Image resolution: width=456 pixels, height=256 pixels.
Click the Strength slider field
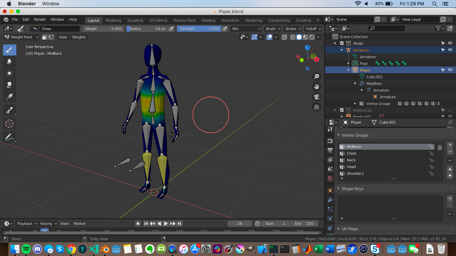click(x=199, y=29)
